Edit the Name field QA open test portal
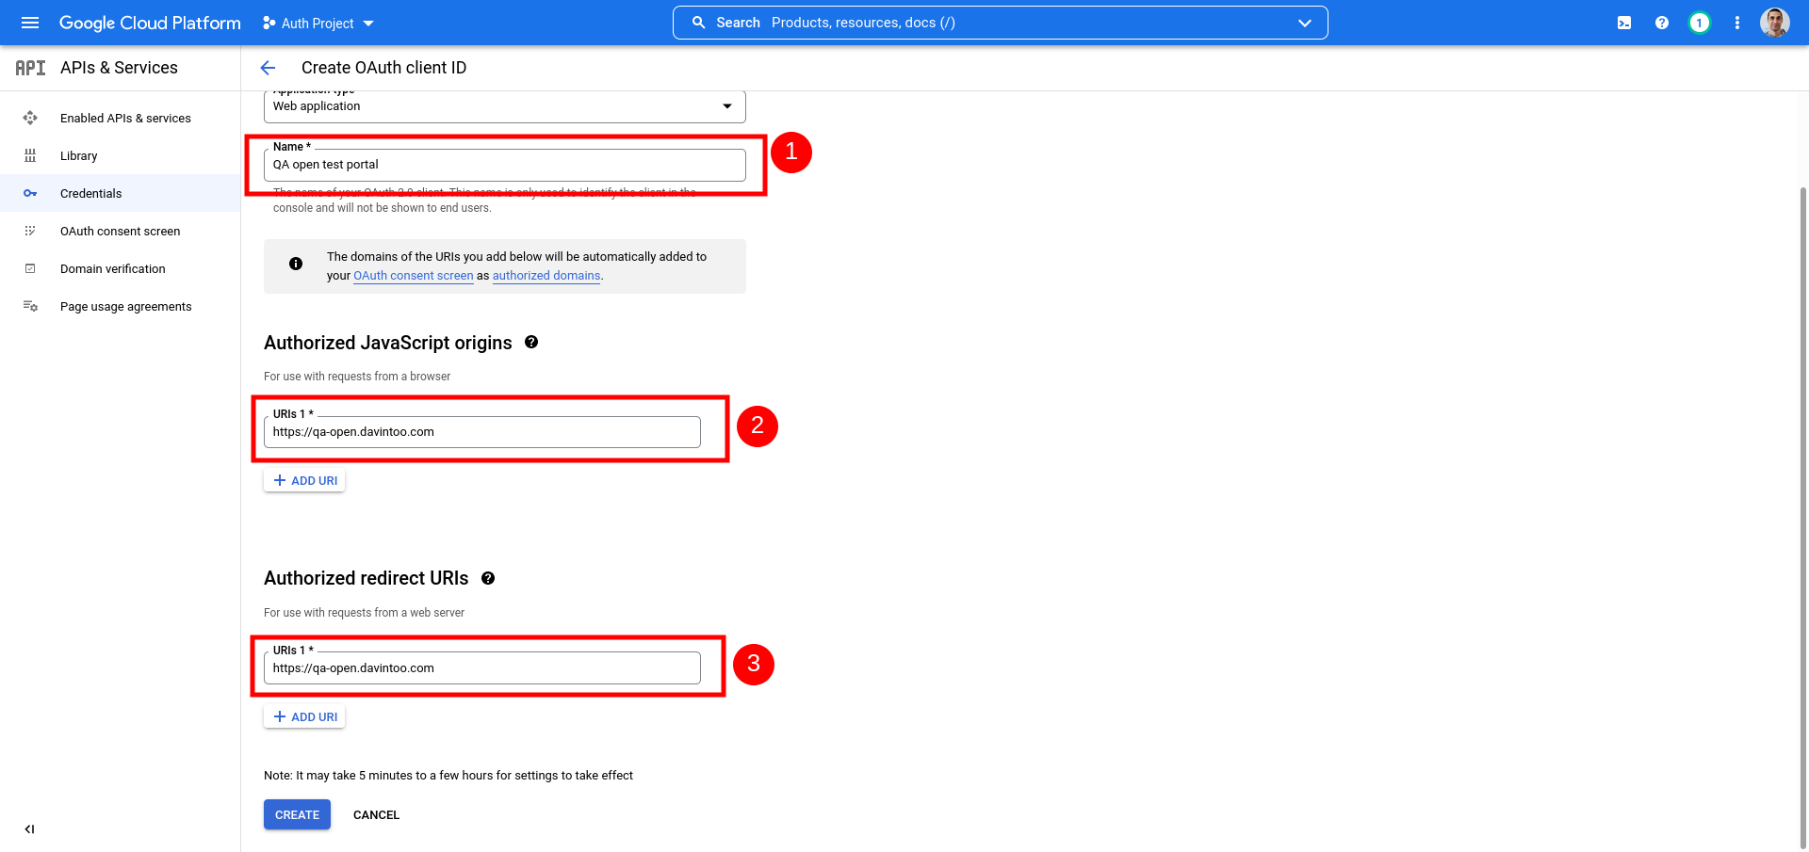The height and width of the screenshot is (852, 1809). click(x=505, y=165)
